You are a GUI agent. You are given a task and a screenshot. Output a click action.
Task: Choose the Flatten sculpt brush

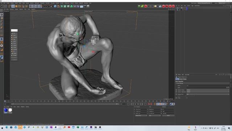14,45
